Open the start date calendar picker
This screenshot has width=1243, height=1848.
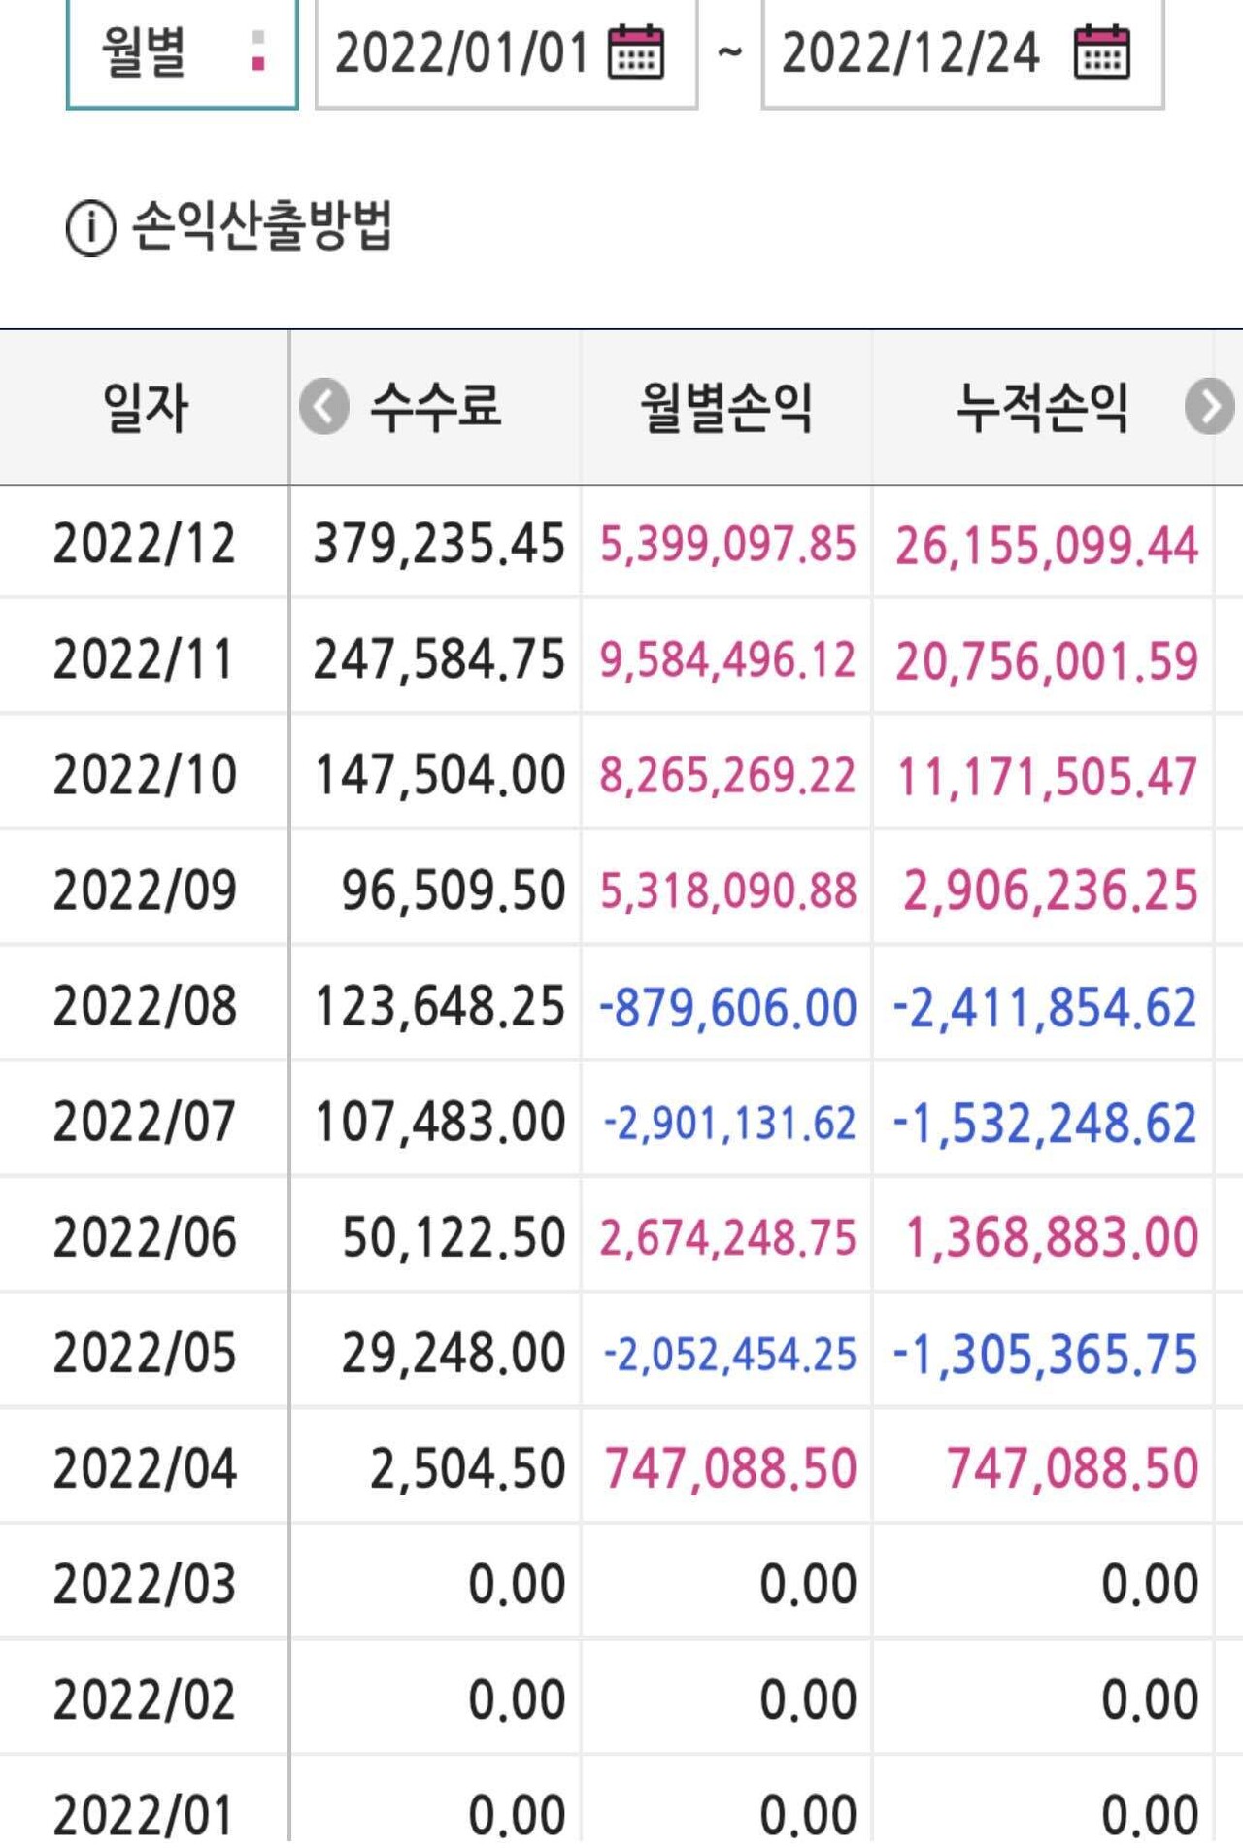coord(636,52)
